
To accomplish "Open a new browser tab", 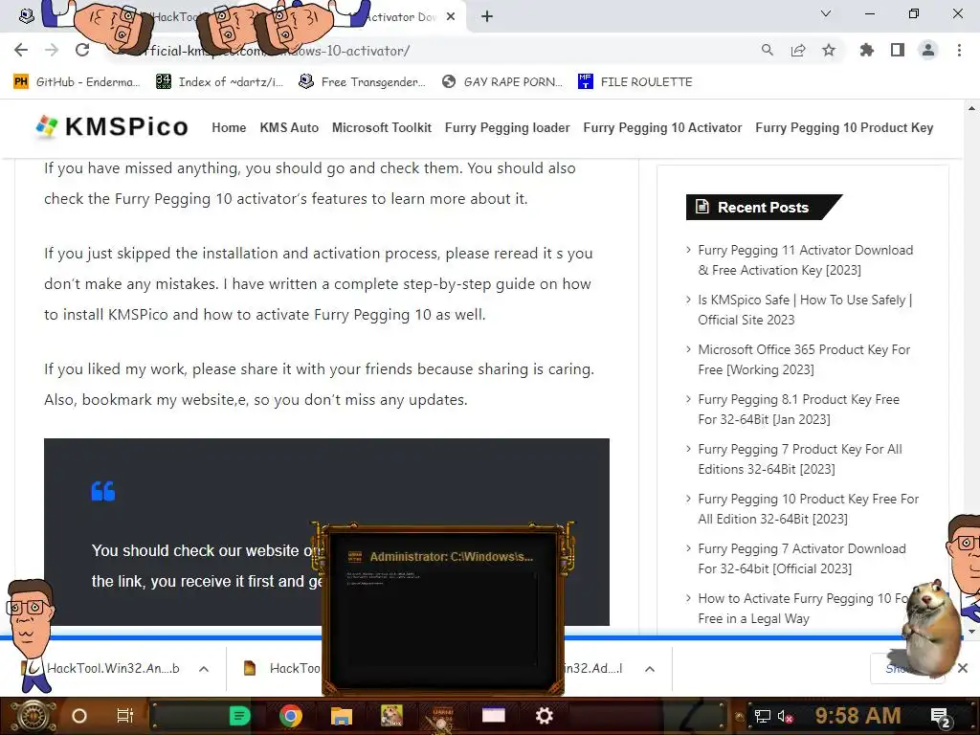I will (x=487, y=17).
